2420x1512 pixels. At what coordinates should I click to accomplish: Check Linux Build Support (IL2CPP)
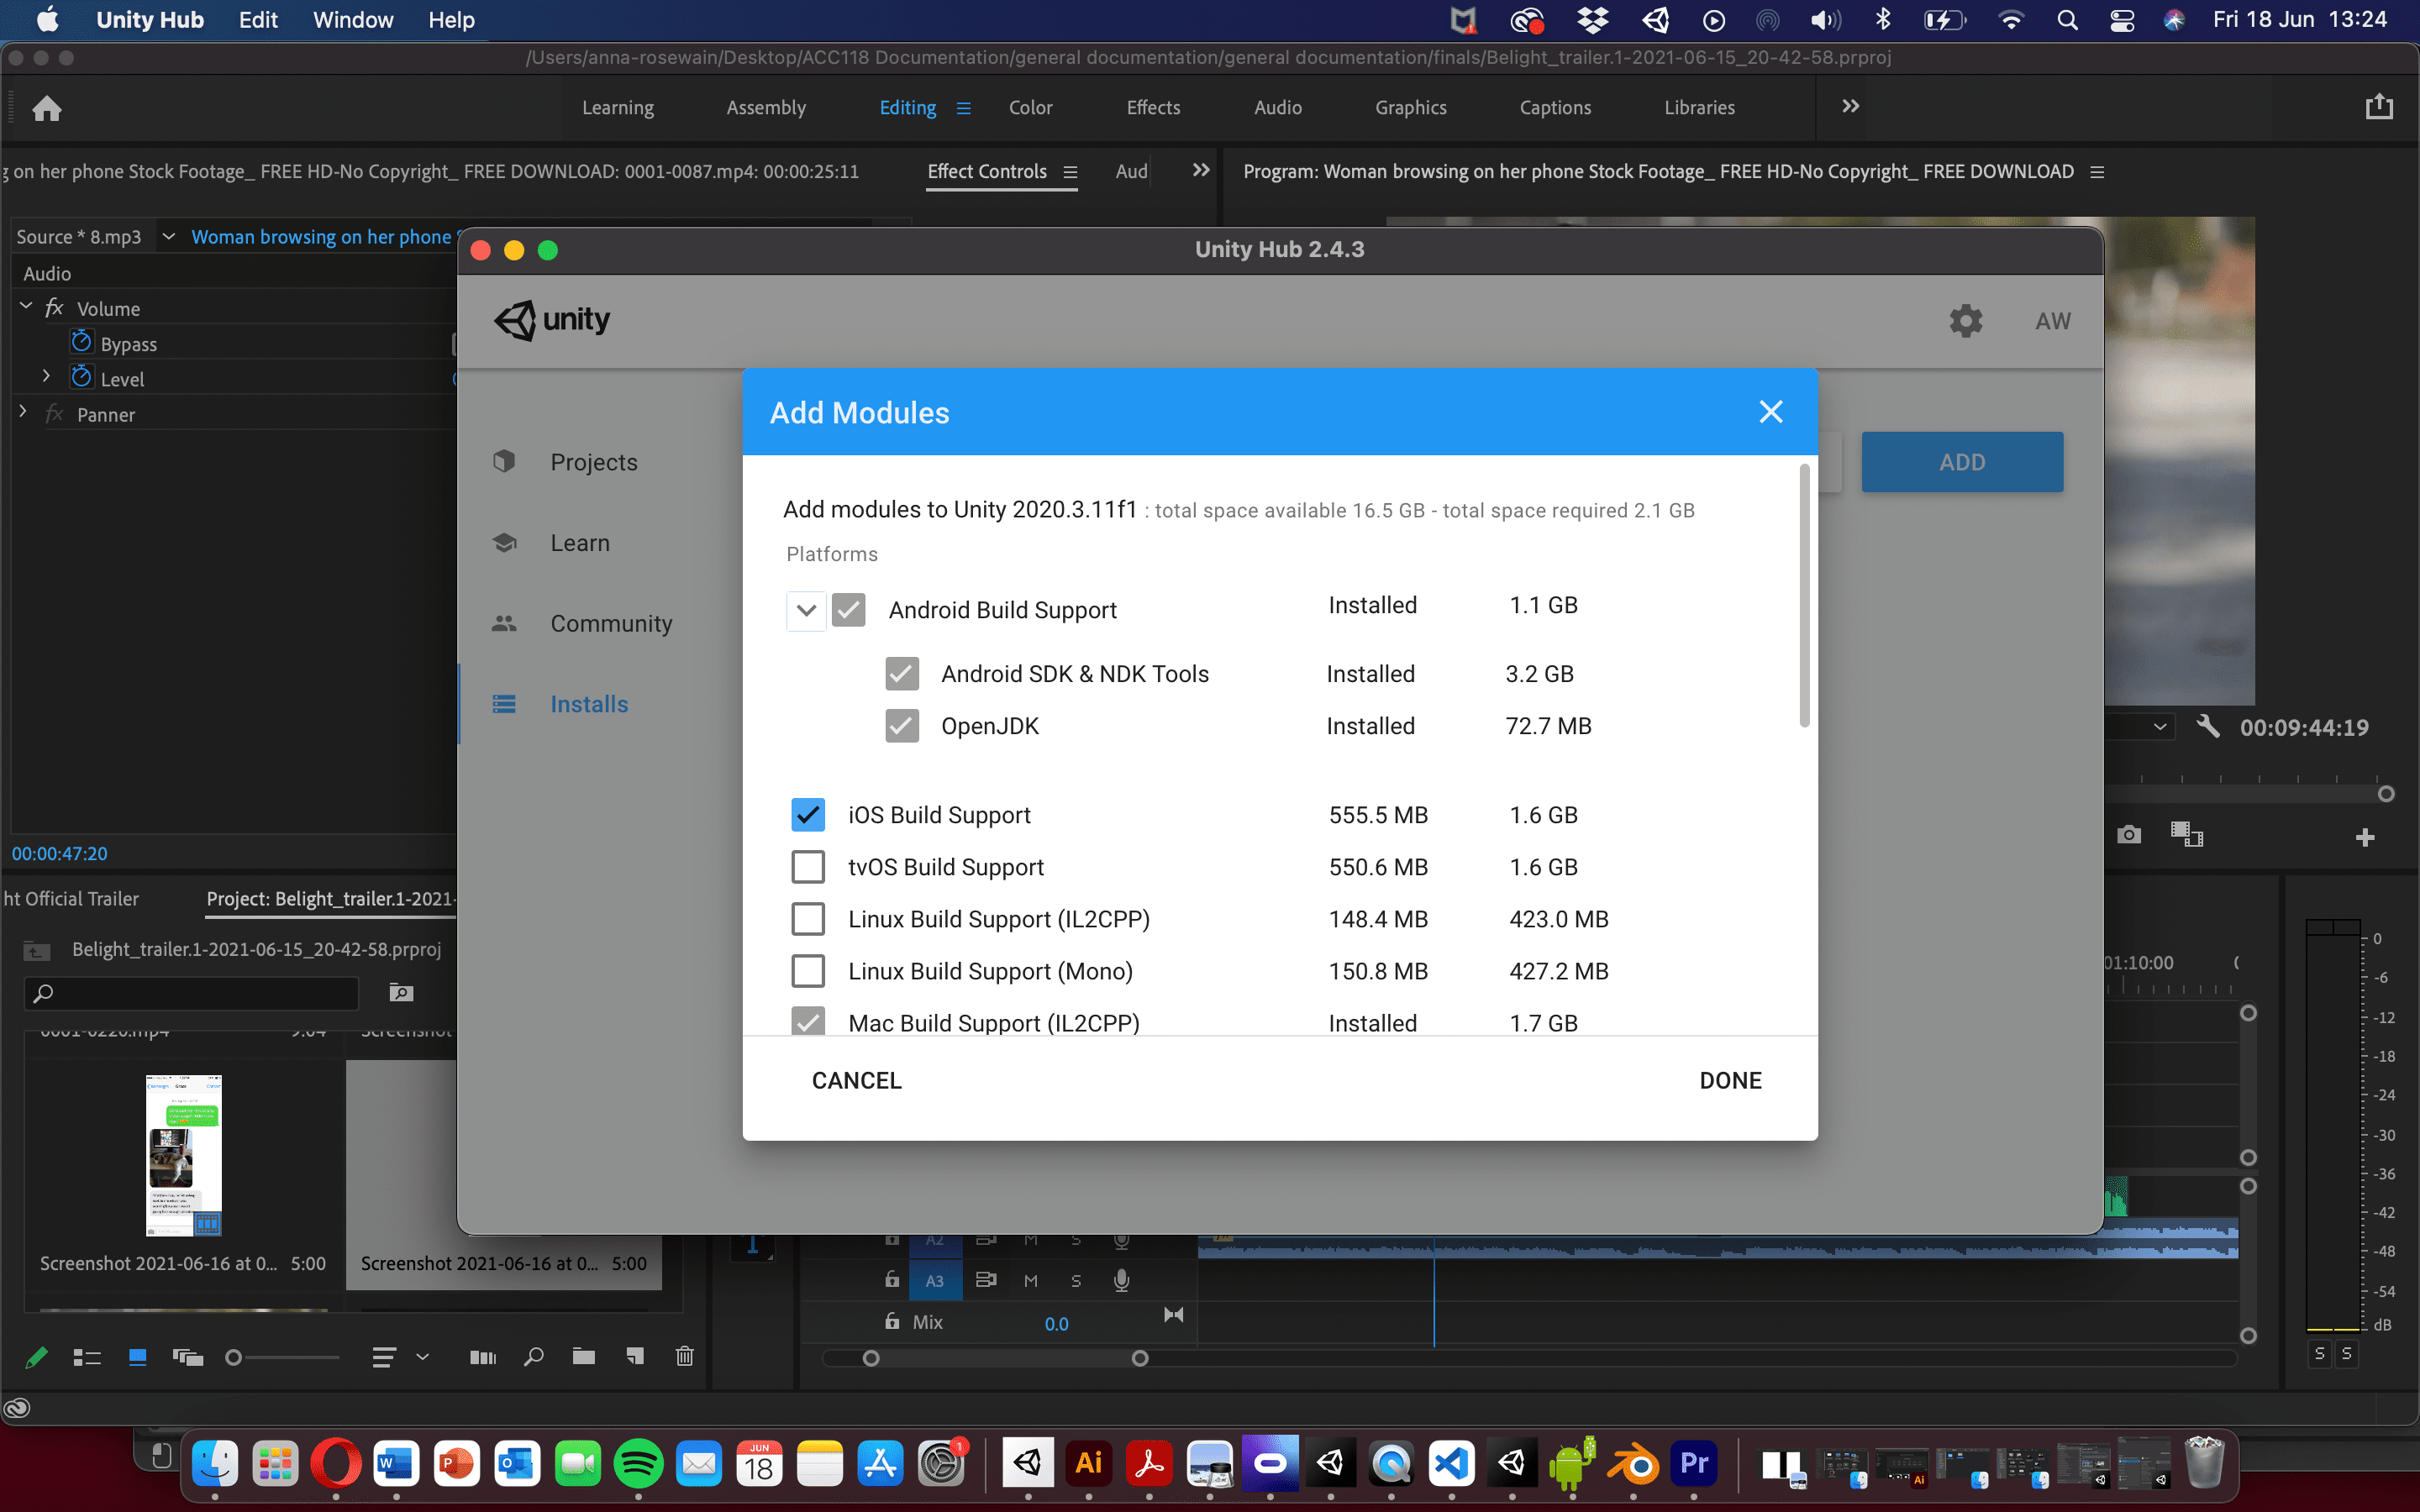coord(808,919)
